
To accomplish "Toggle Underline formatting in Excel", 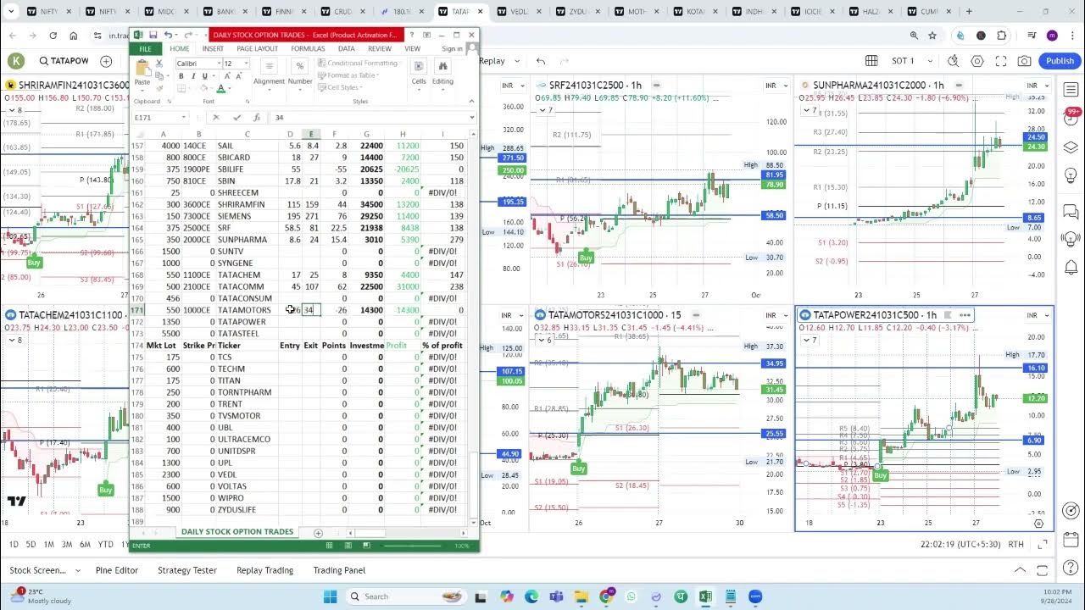I will pyautogui.click(x=204, y=76).
